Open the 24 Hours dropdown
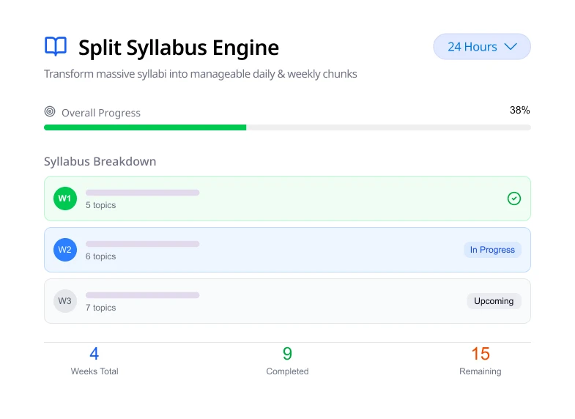The height and width of the screenshot is (419, 575). click(x=481, y=47)
